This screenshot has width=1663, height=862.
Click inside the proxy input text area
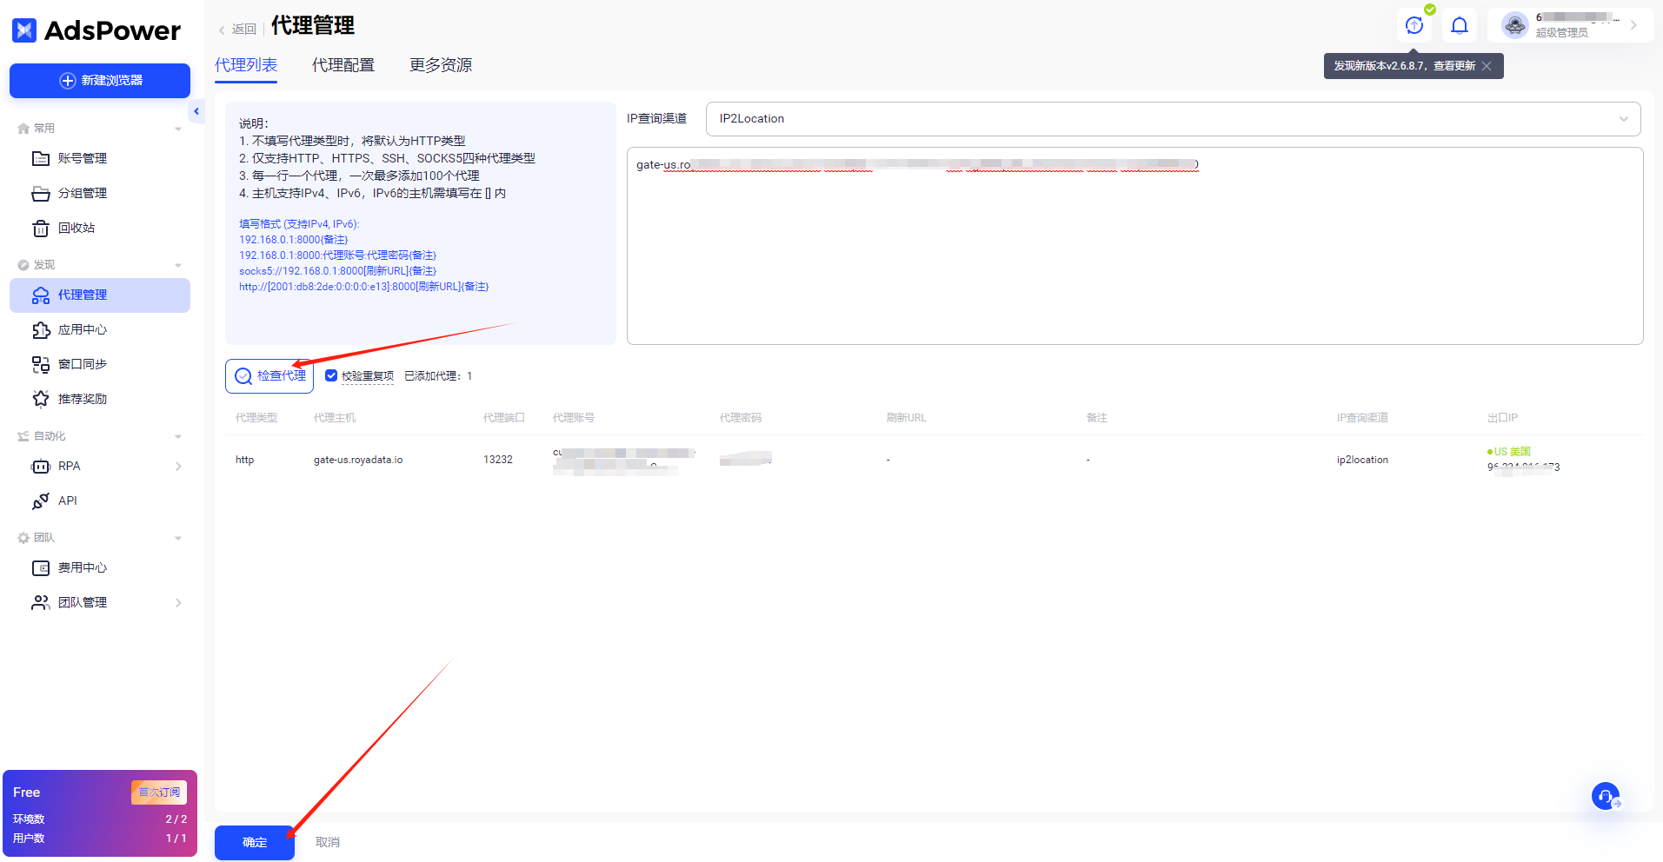(1134, 246)
